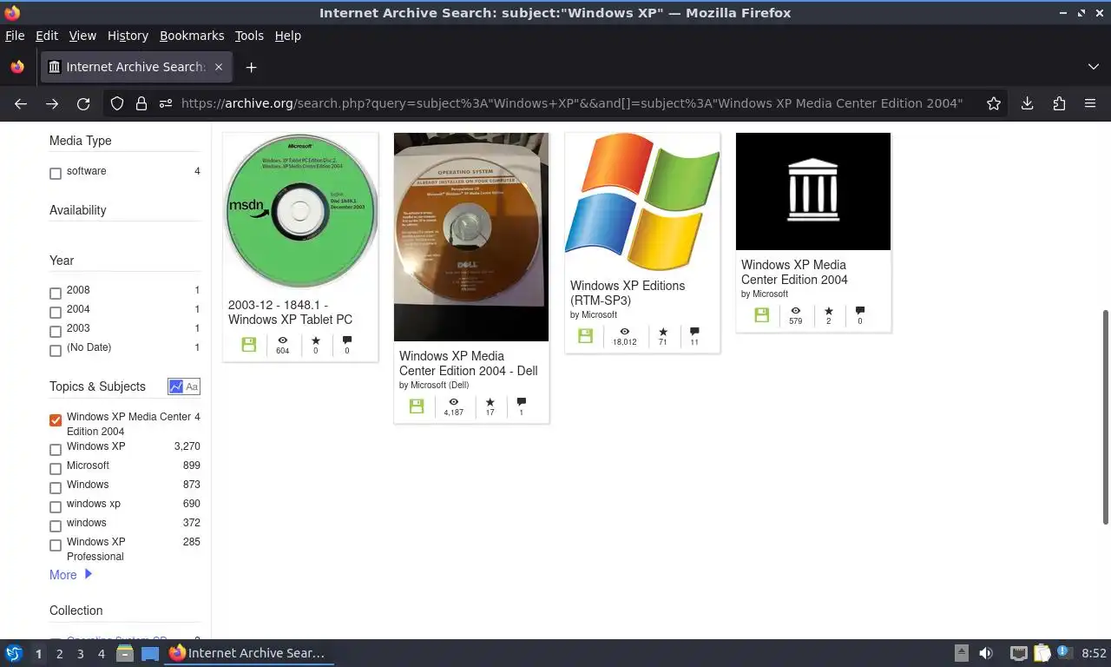Check the (No Date) year filter
Screen dimensions: 1111x667
pyautogui.click(x=56, y=351)
